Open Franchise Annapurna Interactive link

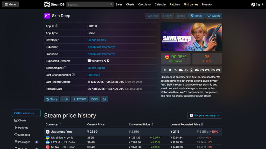[x=101, y=54]
